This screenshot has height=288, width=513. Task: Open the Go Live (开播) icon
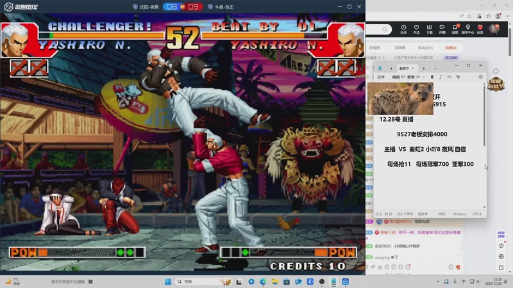pyautogui.click(x=442, y=29)
